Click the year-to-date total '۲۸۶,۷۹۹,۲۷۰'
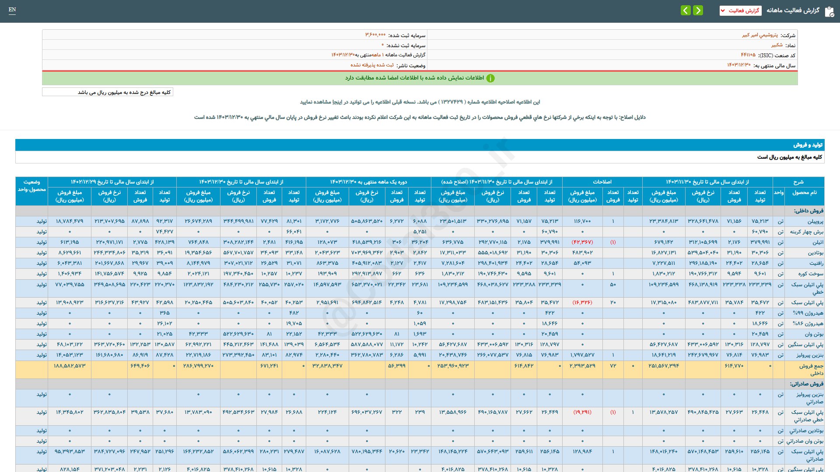The height and width of the screenshot is (472, 840). (x=198, y=366)
